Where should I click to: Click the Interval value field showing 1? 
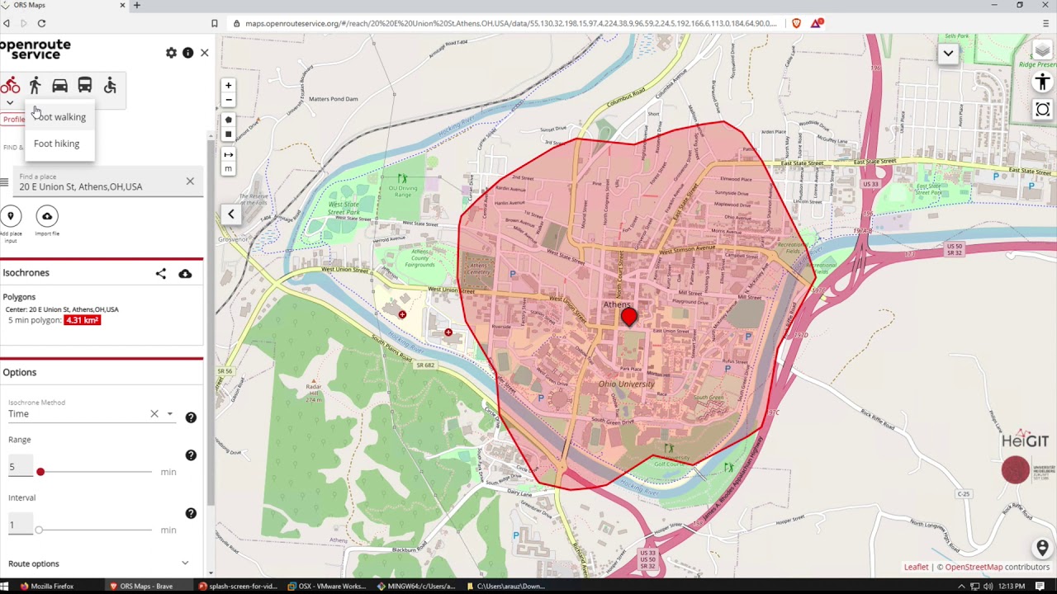click(x=20, y=526)
